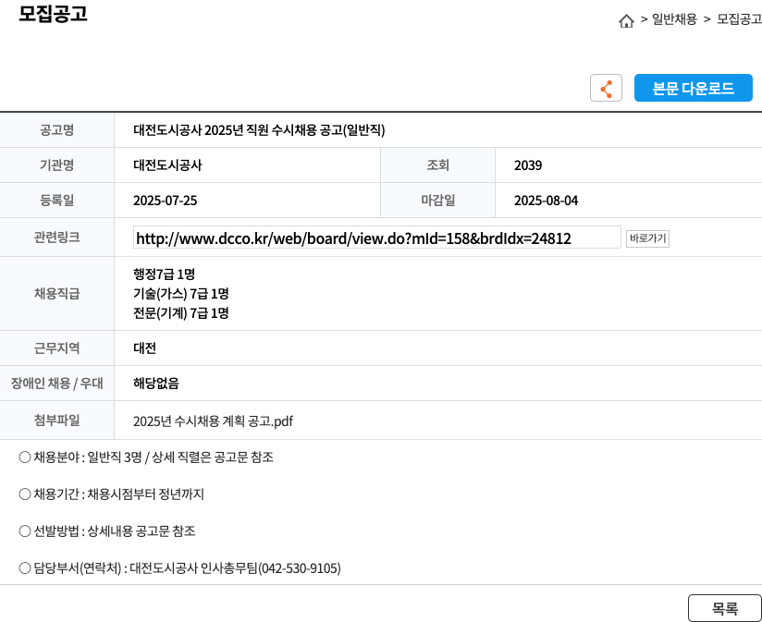The image size is (762, 622).
Task: Select the 전문(기계) 7급 1명 line
Action: (180, 313)
